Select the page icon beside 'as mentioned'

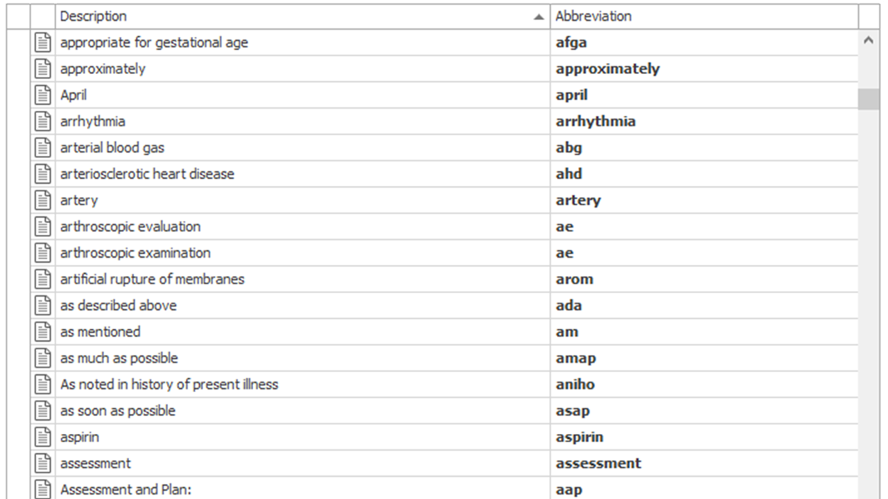pyautogui.click(x=43, y=332)
